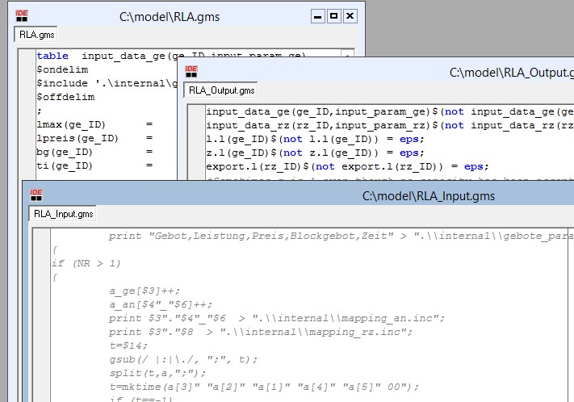Select the RLA.gms file tab
This screenshot has height=402, width=574.
[36, 36]
